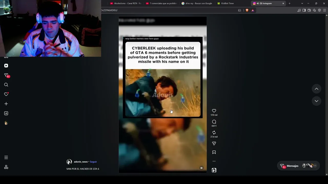Switch to the 7 comerciales YouTube tab
Screen dimensions: 328x184
tap(161, 3)
